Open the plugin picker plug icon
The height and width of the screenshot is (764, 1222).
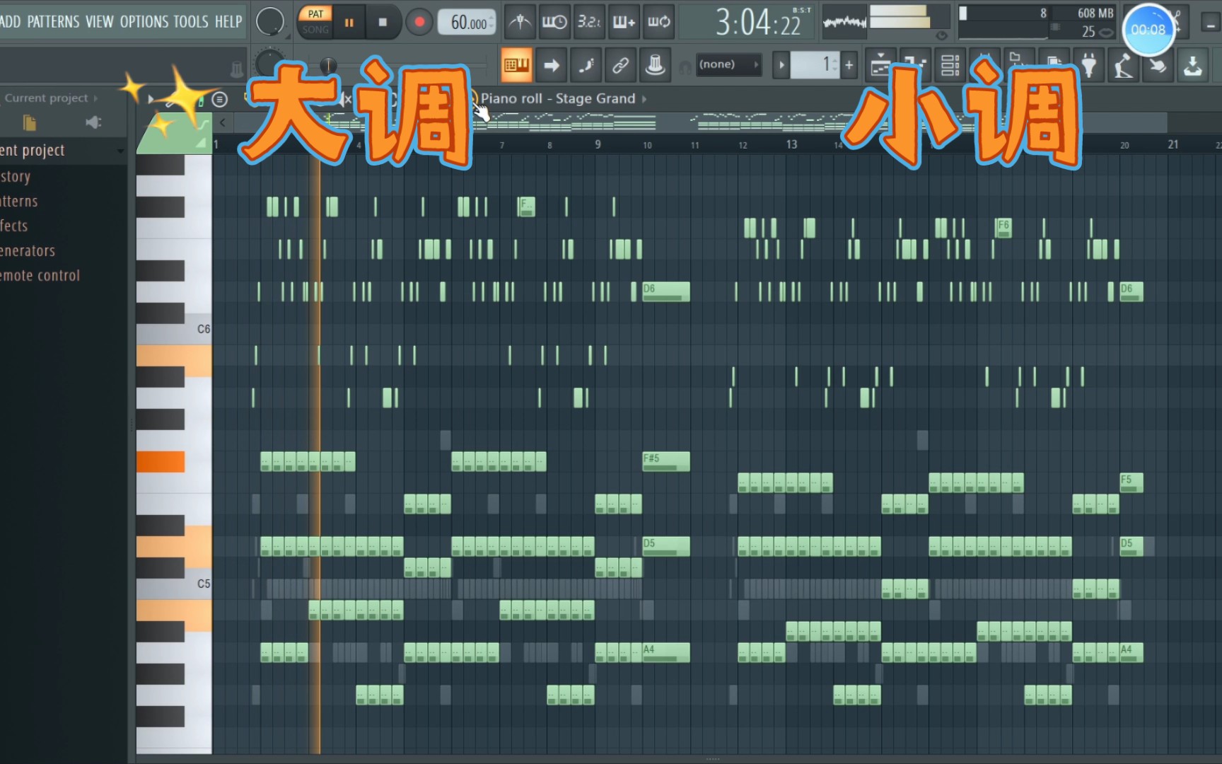point(1089,66)
